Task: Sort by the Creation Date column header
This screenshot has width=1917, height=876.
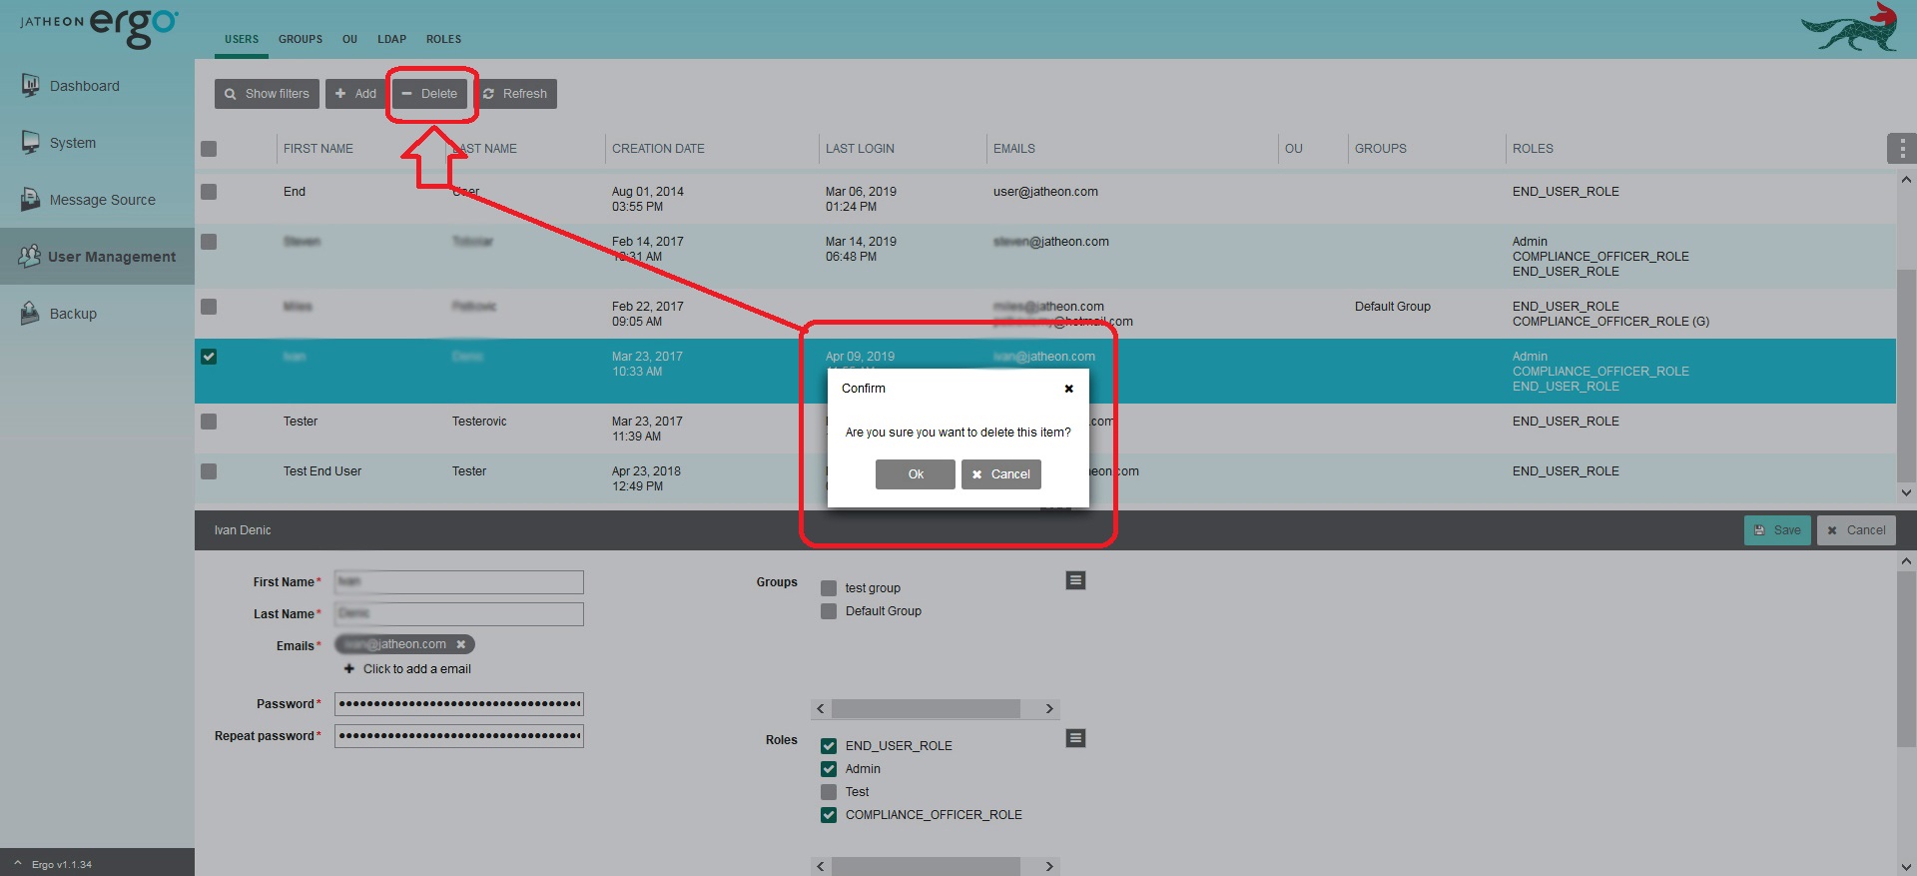Action: pyautogui.click(x=658, y=149)
